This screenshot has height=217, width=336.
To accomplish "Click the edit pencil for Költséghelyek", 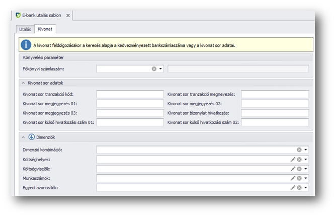I will tap(292, 159).
